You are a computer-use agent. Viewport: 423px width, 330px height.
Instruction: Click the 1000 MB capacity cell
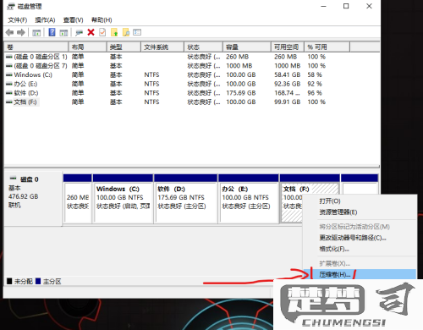239,66
